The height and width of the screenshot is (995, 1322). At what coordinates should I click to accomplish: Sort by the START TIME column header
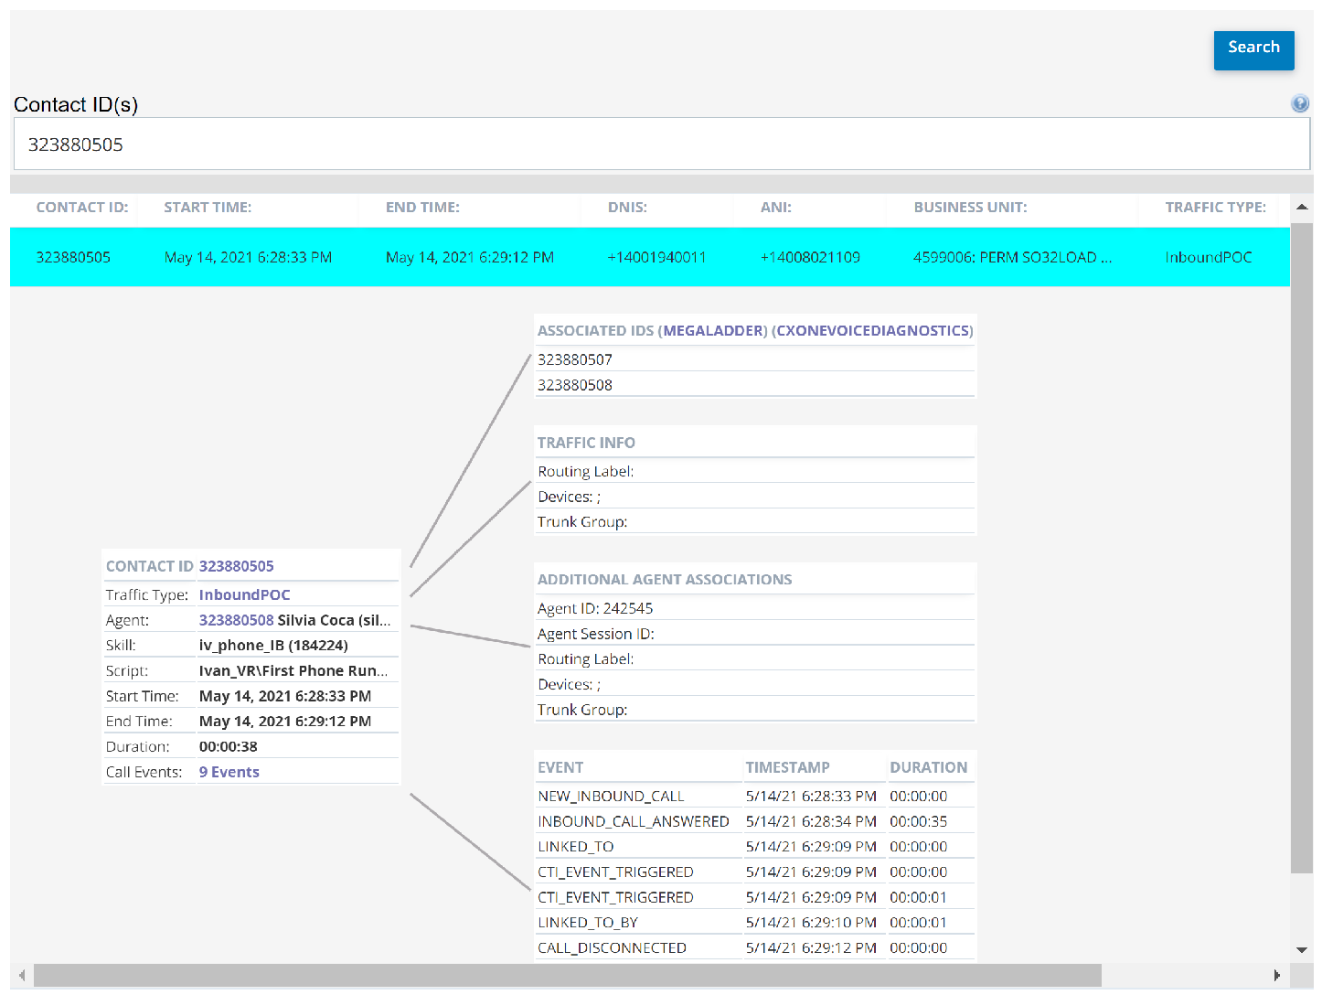click(208, 207)
